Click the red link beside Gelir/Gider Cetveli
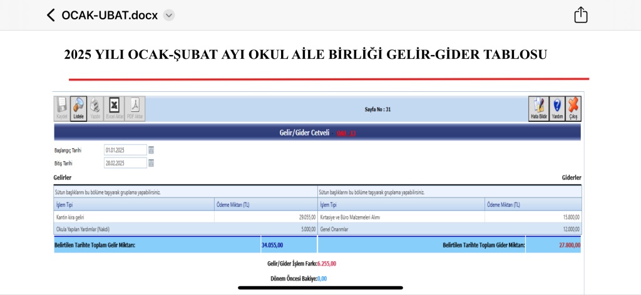The height and width of the screenshot is (295, 641). coord(346,133)
